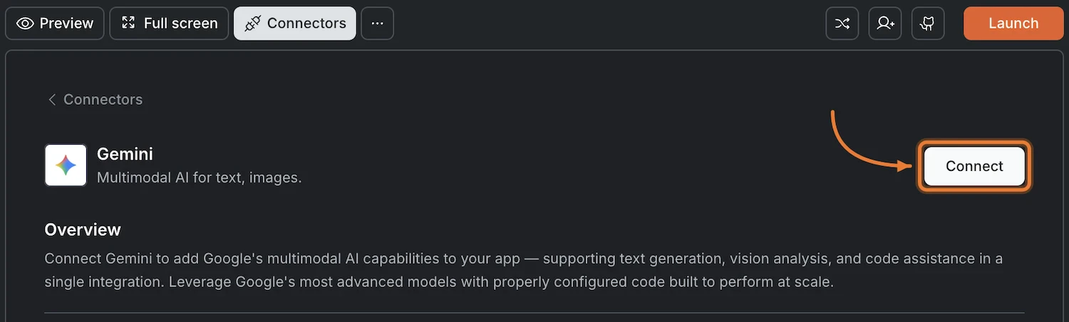This screenshot has height=322, width=1069.
Task: Enter Full screen mode
Action: click(169, 24)
